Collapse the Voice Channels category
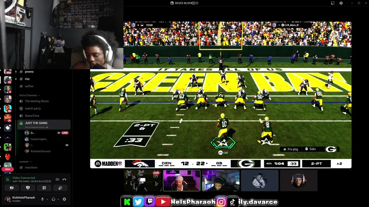The height and width of the screenshot is (207, 369). pos(29,95)
